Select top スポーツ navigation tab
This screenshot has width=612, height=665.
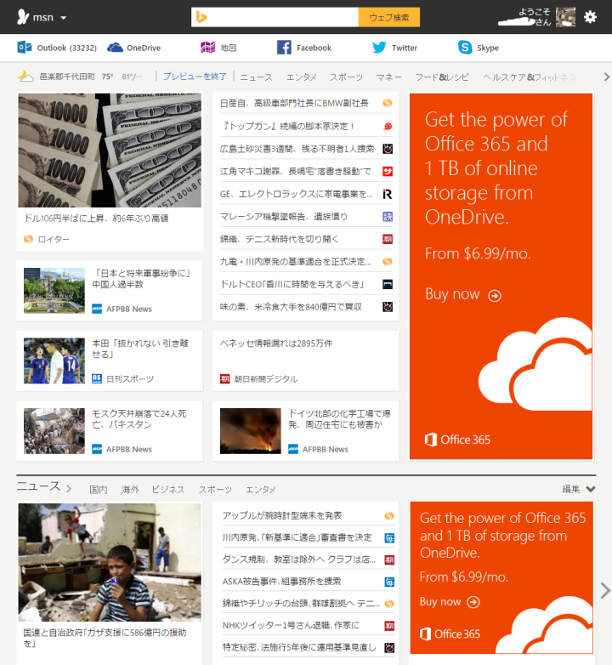[346, 77]
